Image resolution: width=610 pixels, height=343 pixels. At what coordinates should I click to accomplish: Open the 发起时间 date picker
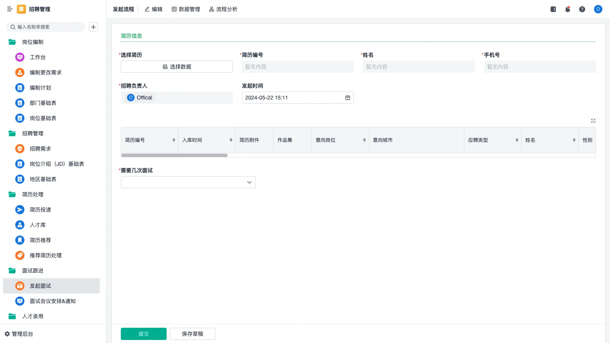point(347,98)
